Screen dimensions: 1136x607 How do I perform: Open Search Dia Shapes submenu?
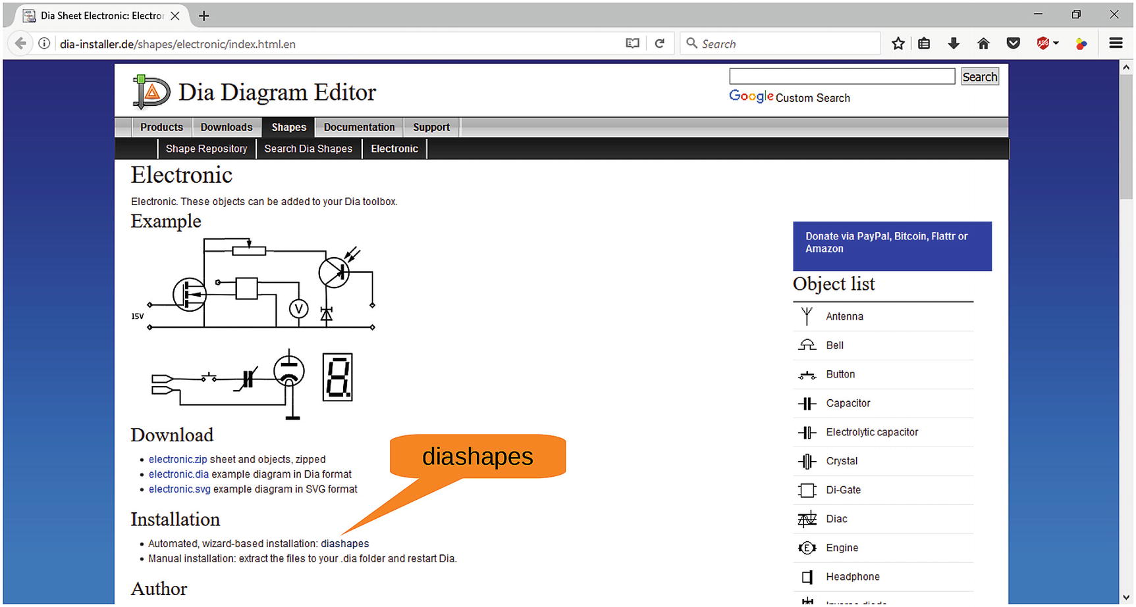click(308, 149)
